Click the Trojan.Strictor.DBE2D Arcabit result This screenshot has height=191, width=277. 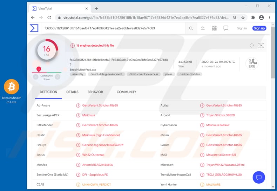pyautogui.click(x=221, y=115)
